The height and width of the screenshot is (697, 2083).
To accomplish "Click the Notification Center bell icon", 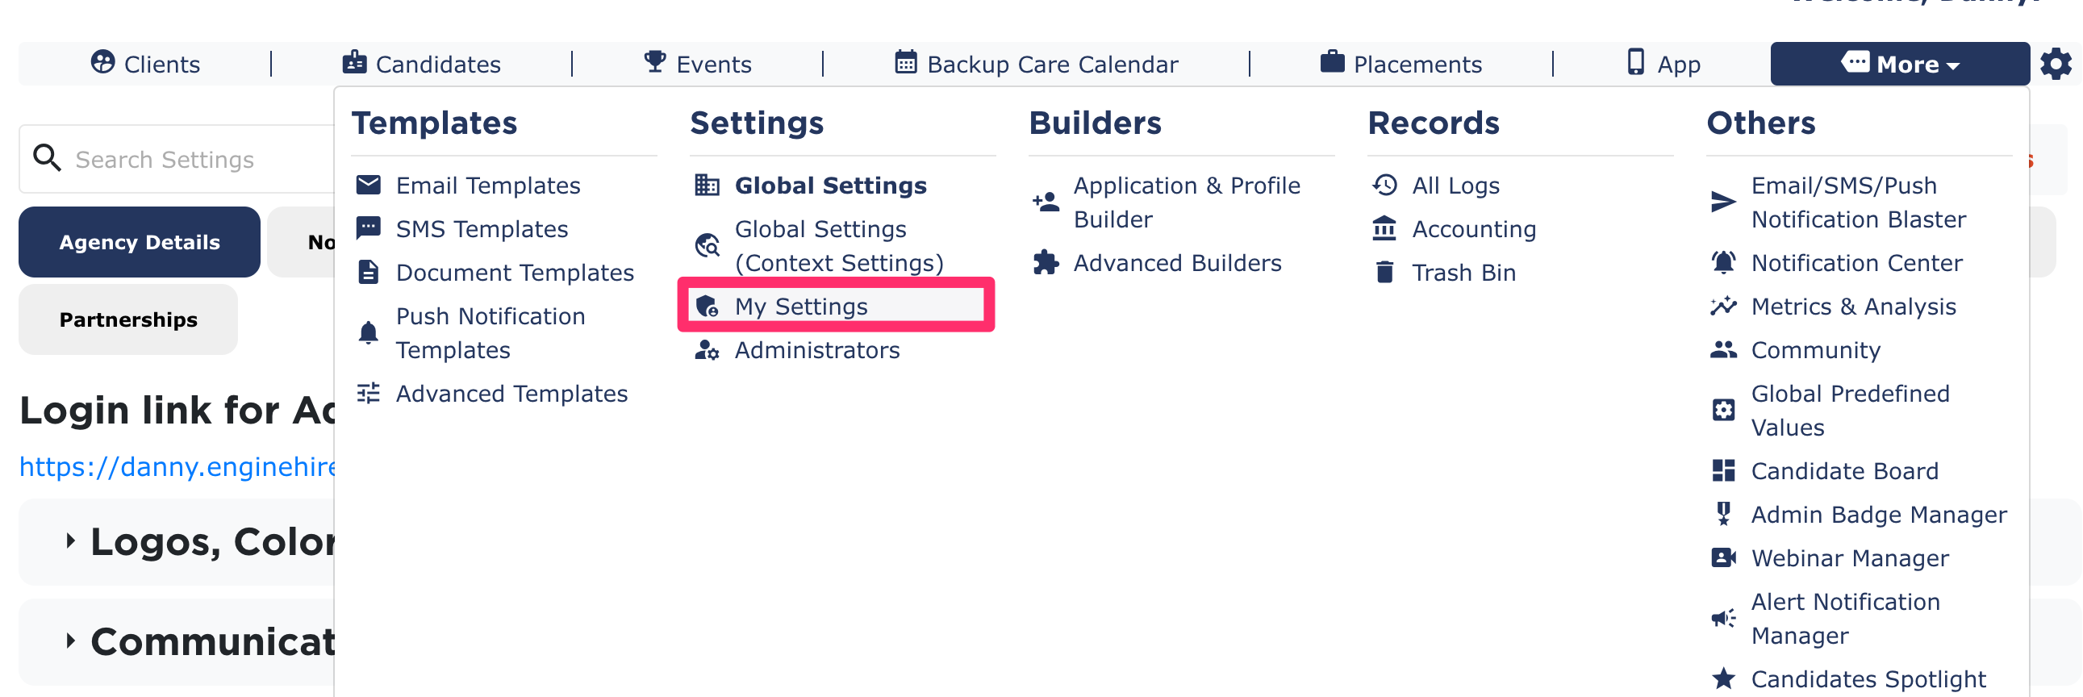I will [1723, 263].
